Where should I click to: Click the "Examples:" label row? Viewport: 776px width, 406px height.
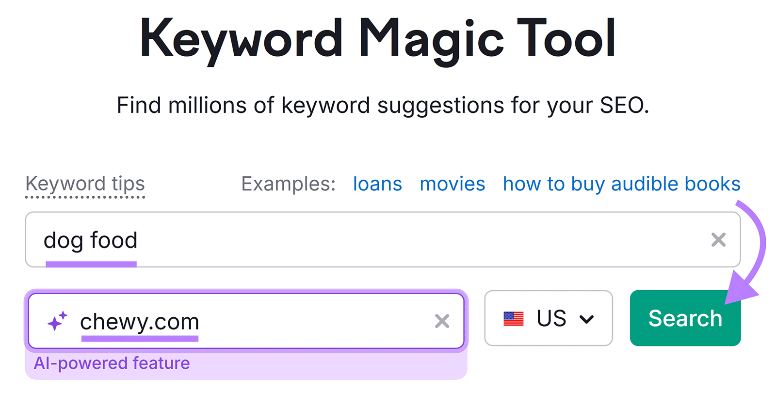[288, 184]
